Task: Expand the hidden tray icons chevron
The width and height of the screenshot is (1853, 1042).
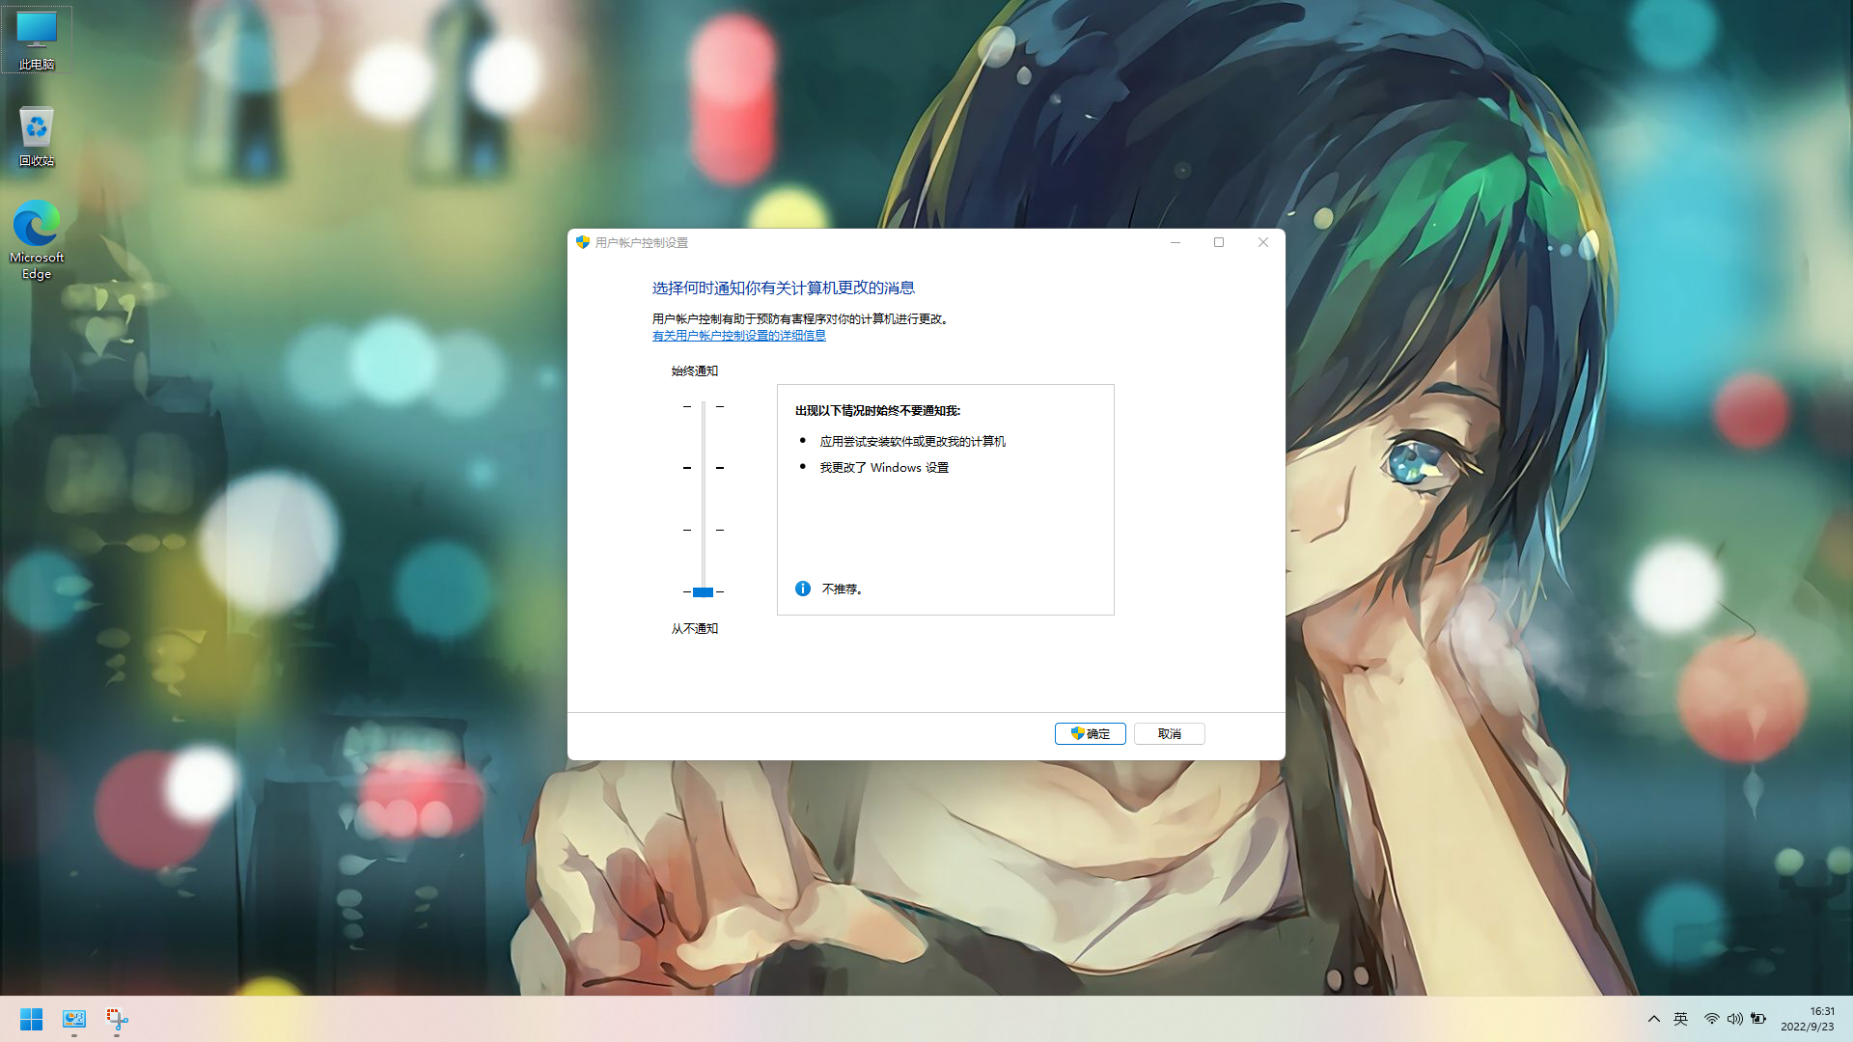Action: 1653,1019
